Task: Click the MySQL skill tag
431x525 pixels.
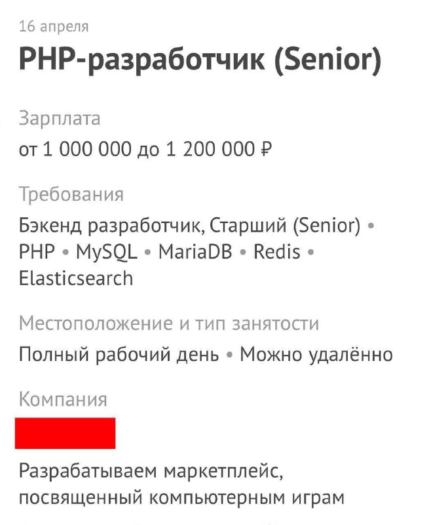Action: [107, 252]
